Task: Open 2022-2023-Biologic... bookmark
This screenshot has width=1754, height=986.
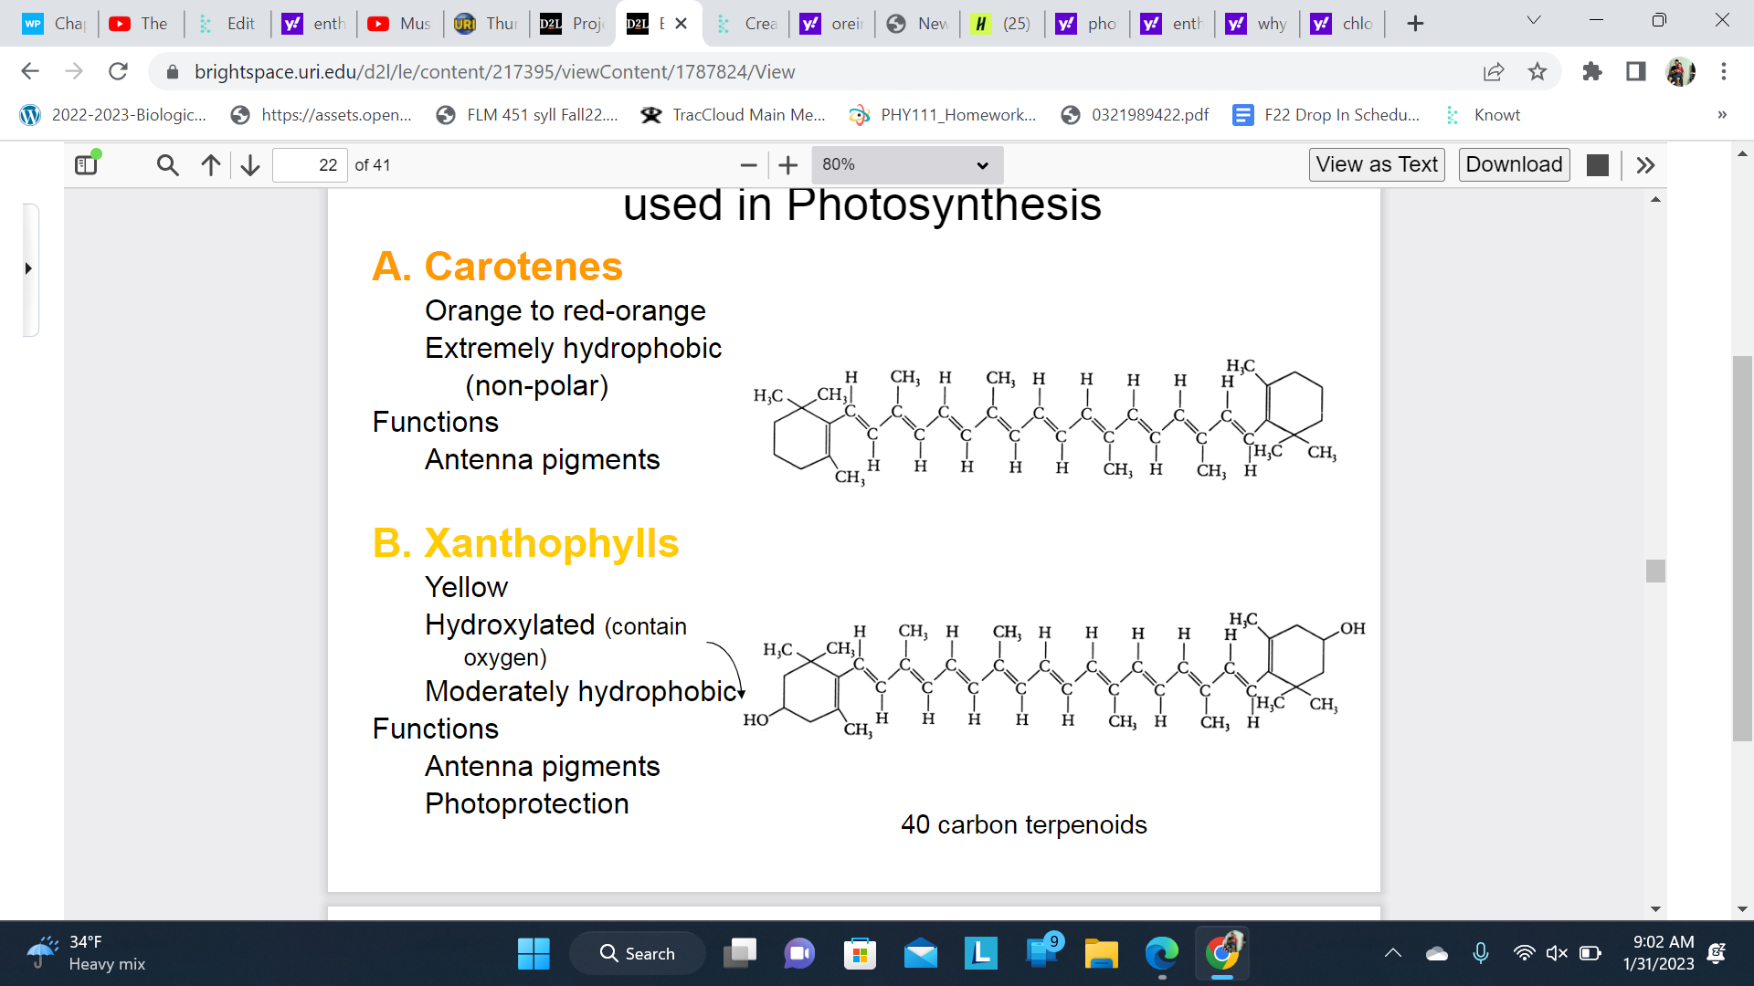Action: [113, 115]
